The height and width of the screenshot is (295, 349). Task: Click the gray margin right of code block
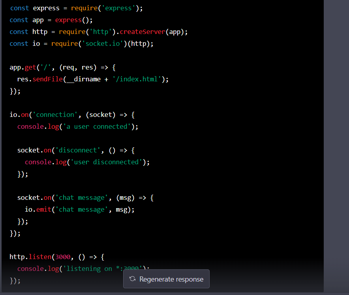(x=336, y=138)
